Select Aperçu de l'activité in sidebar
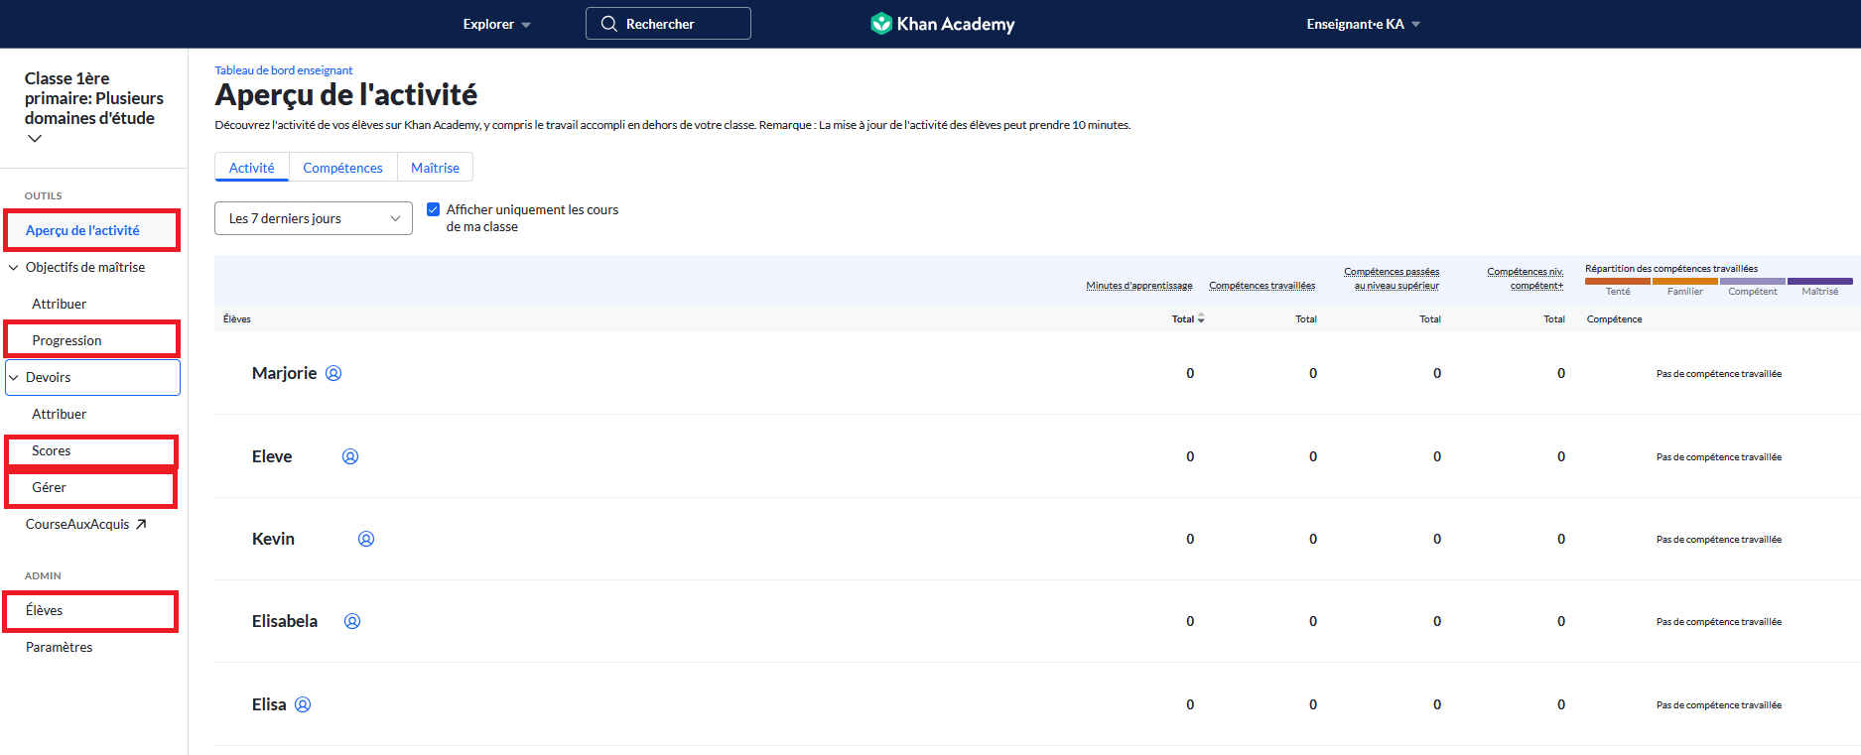The height and width of the screenshot is (755, 1861). coord(91,230)
